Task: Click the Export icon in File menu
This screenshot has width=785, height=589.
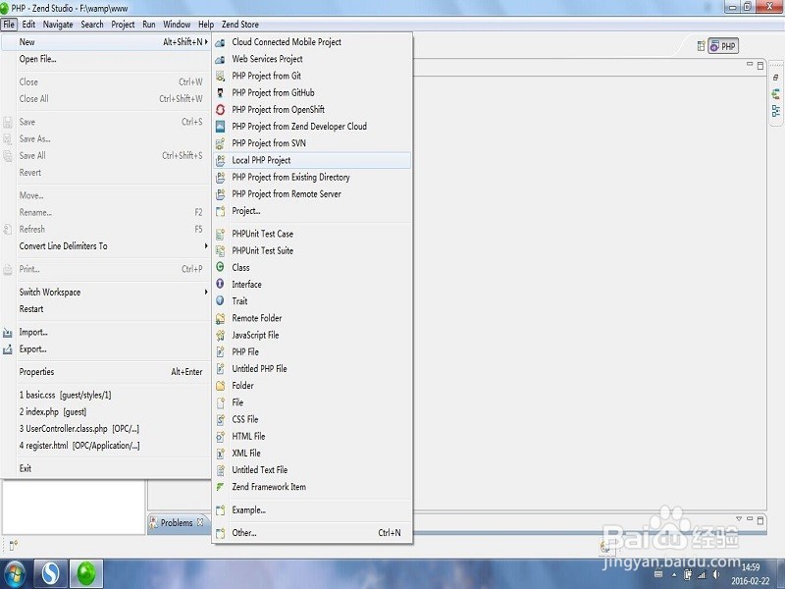Action: (8, 349)
